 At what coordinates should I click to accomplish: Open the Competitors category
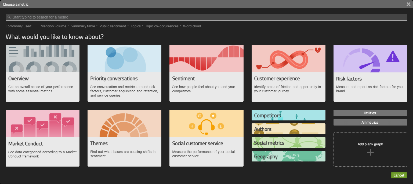(288, 115)
